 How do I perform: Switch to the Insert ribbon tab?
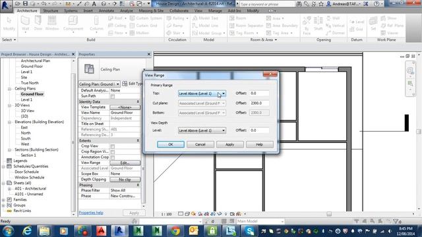(88, 11)
